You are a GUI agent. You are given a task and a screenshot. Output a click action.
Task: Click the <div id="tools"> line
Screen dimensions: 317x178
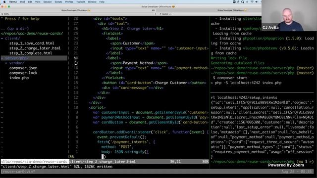[110, 19]
